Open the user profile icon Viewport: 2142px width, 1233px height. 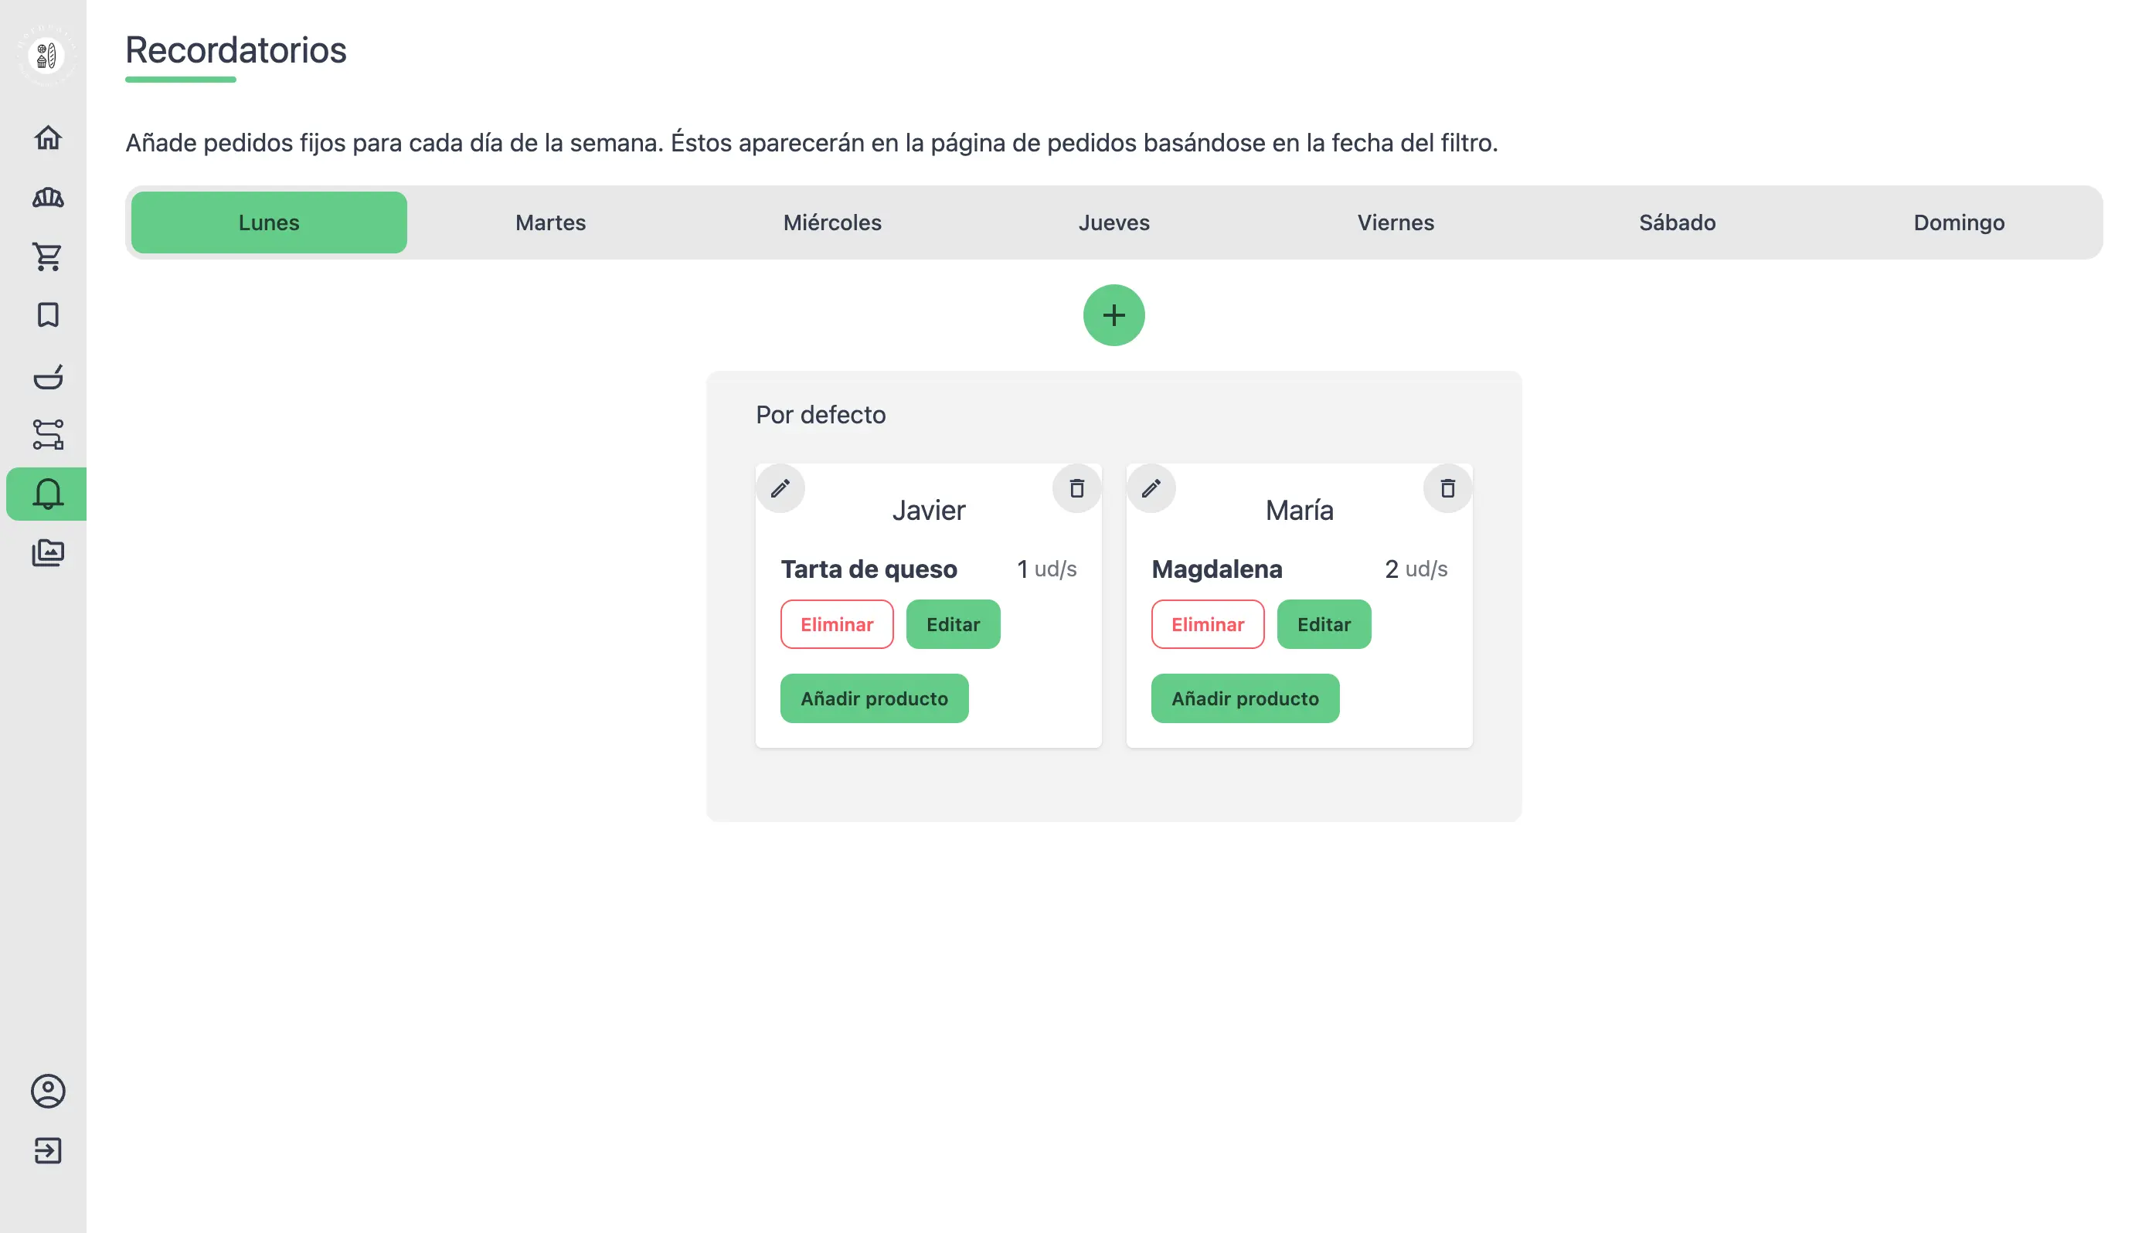tap(47, 1091)
